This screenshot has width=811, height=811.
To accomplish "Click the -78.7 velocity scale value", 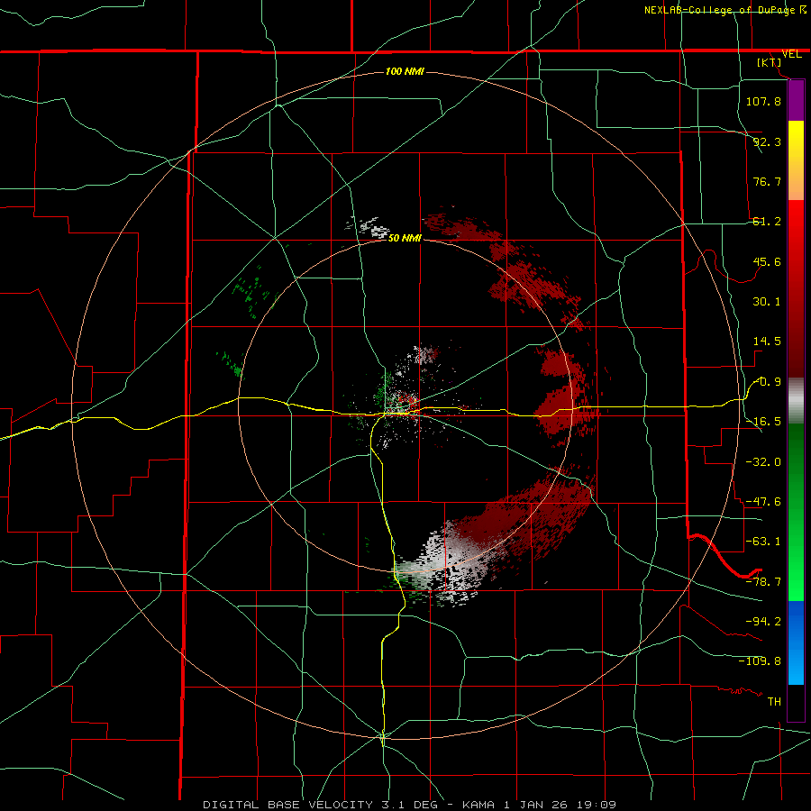I will (763, 582).
